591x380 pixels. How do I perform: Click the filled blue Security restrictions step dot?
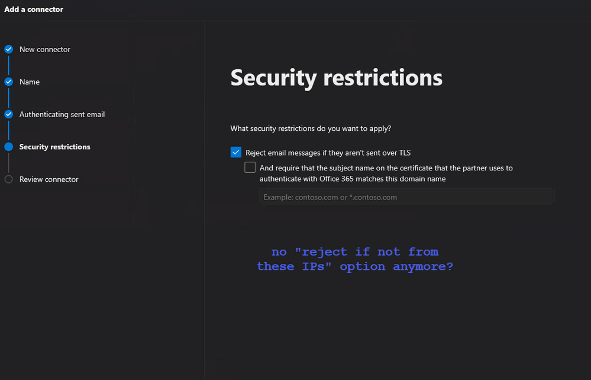(x=9, y=147)
